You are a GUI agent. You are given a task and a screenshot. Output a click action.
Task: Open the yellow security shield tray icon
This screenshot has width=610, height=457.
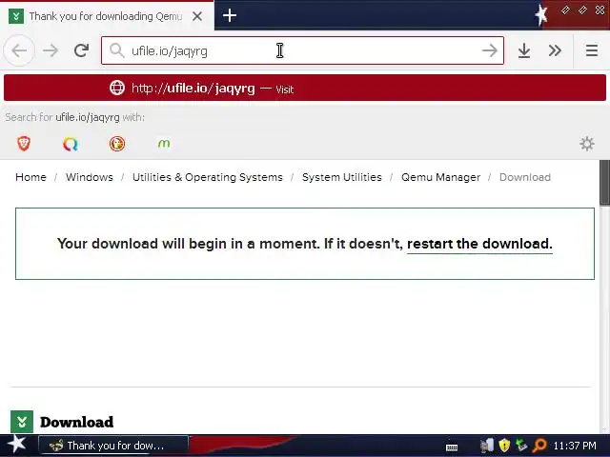(504, 446)
